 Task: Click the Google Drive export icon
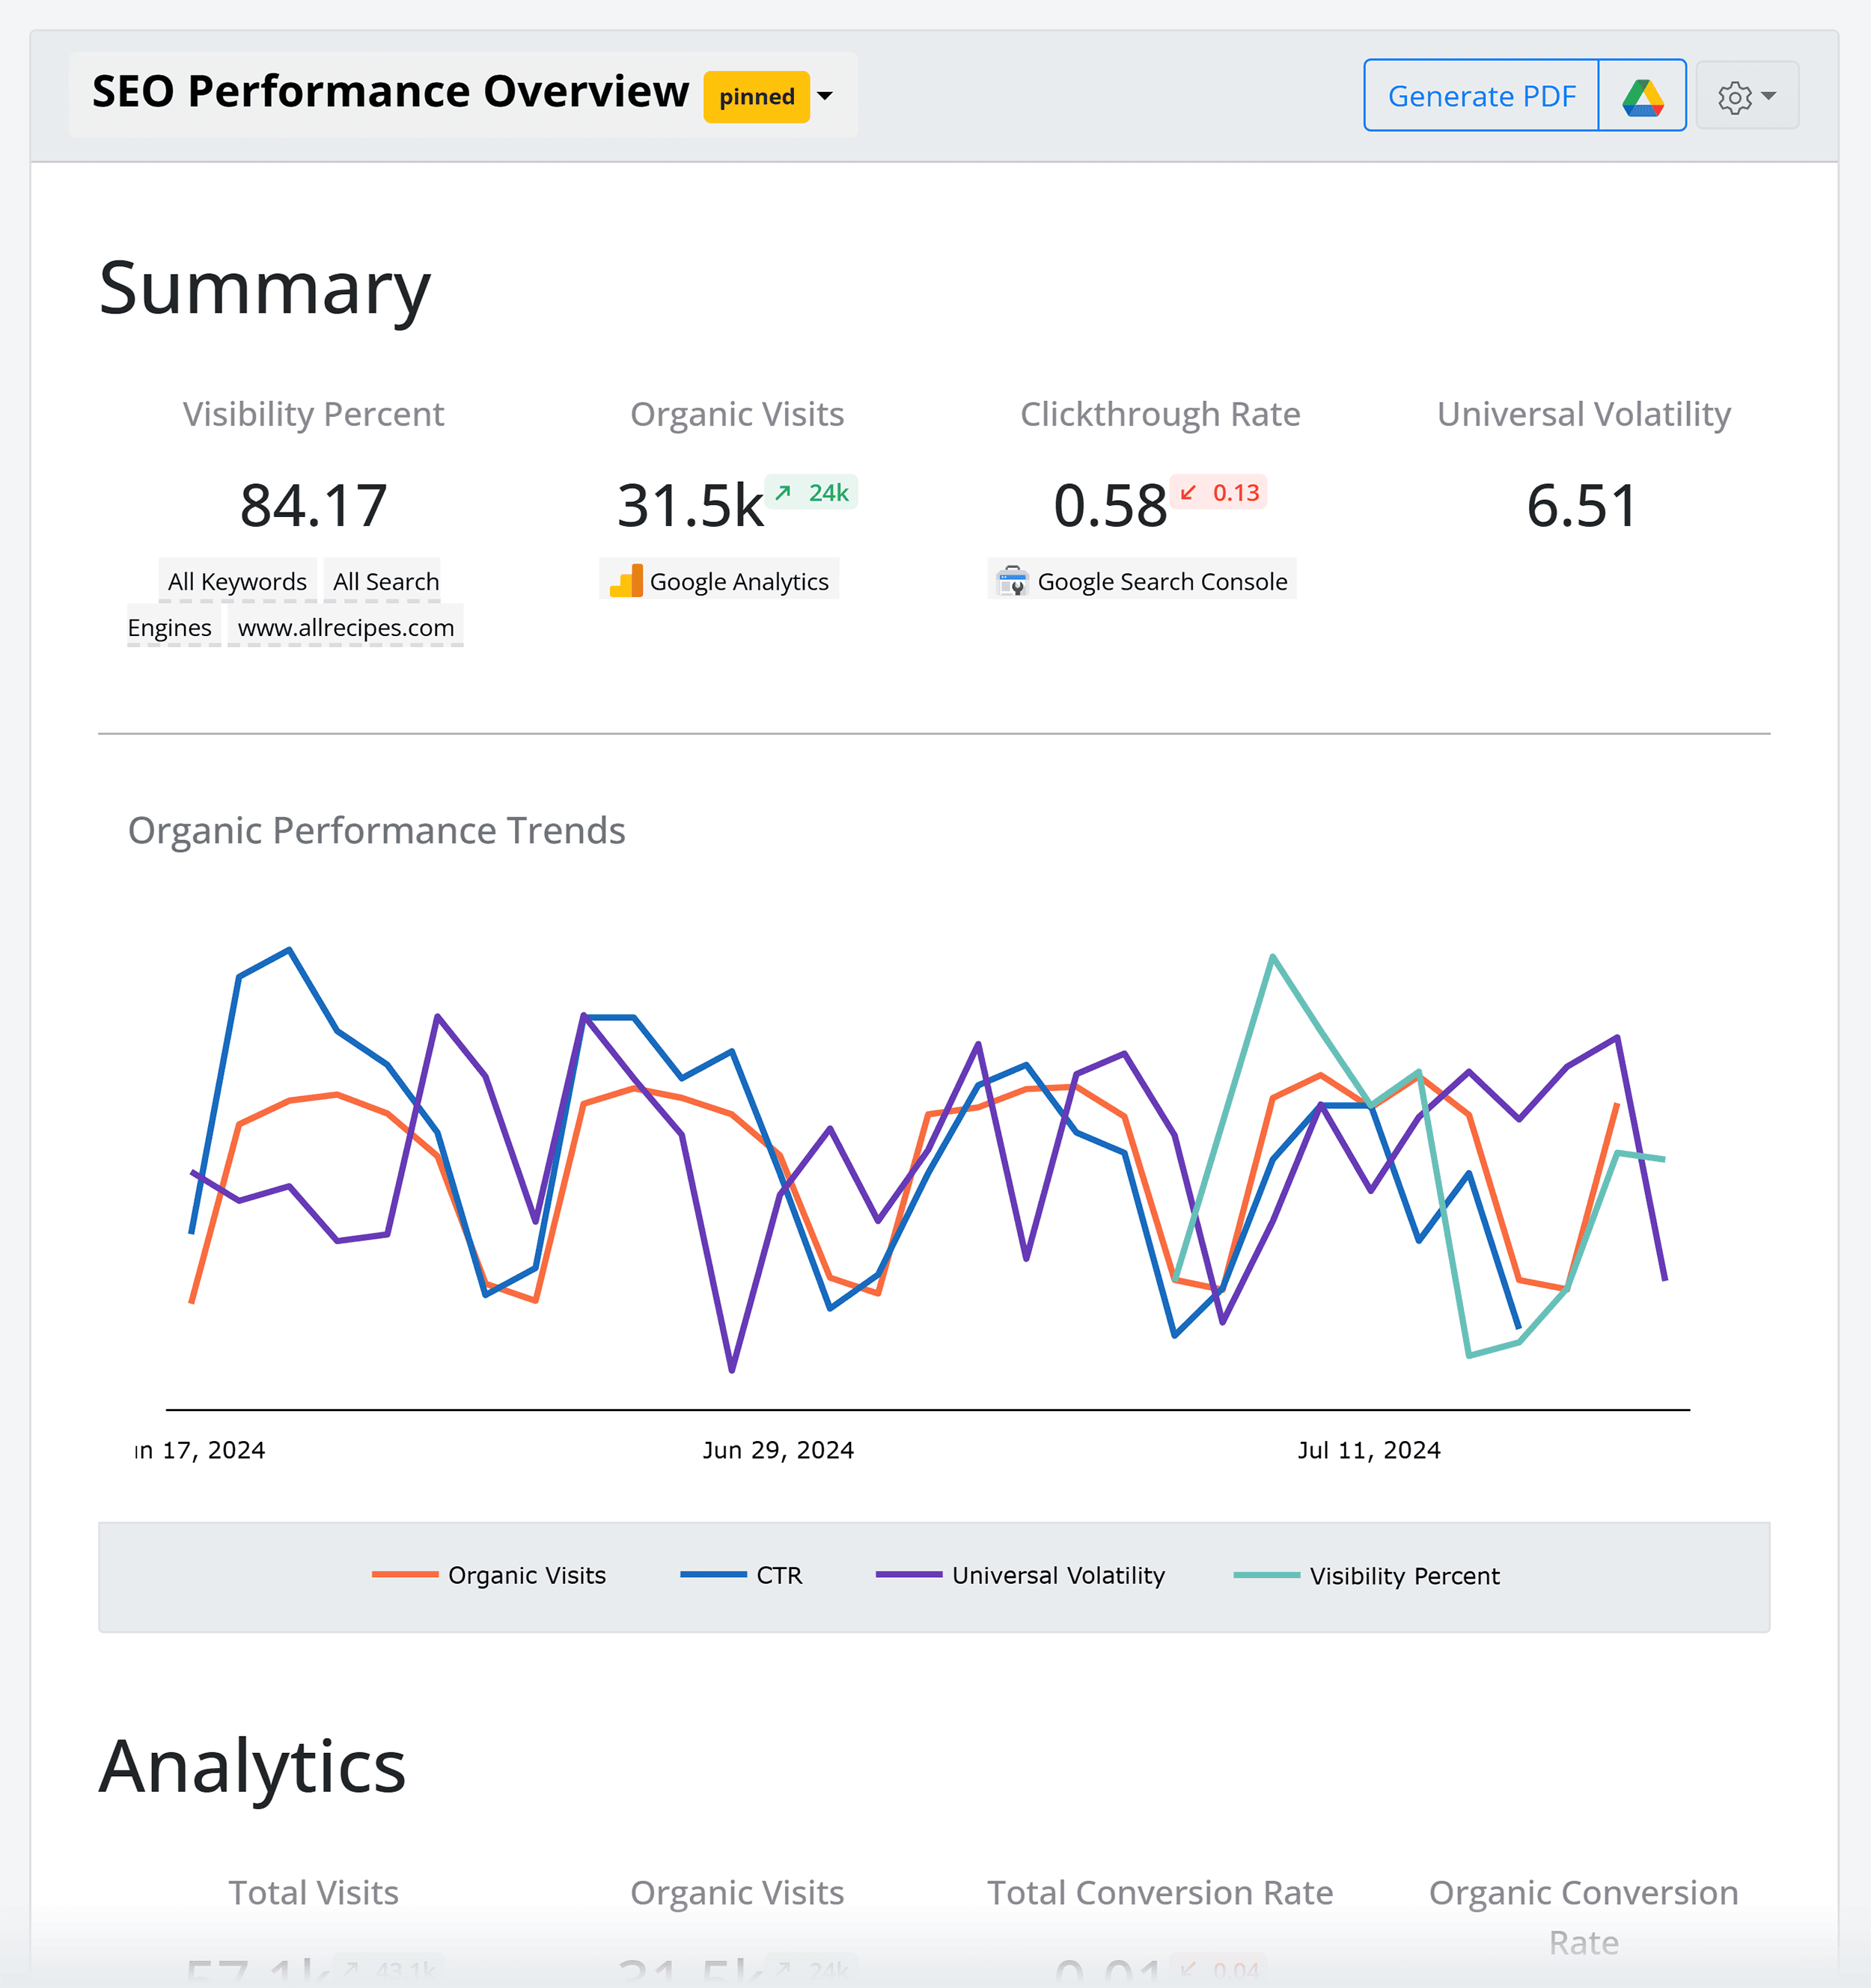(x=1642, y=96)
